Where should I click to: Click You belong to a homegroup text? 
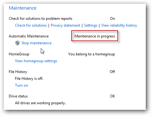click(92, 54)
